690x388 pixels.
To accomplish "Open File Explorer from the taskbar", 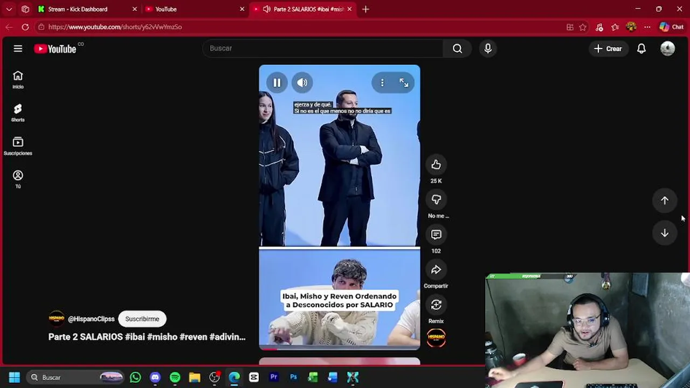I will (195, 377).
